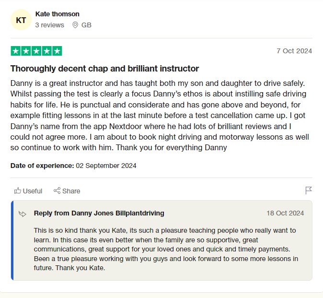Click the GB country code
This screenshot has width=323, height=298.
pyautogui.click(x=86, y=25)
